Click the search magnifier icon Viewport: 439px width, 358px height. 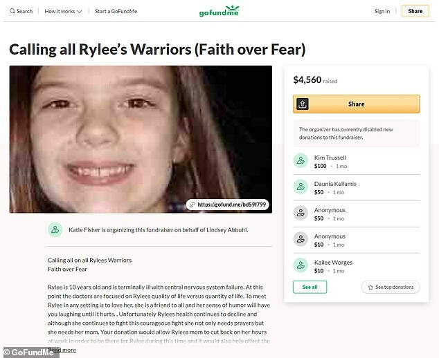12,11
